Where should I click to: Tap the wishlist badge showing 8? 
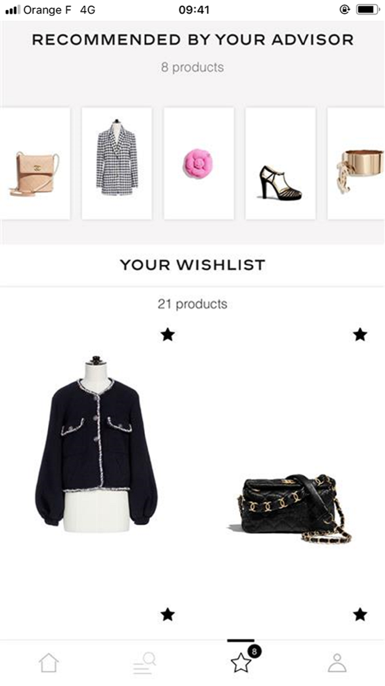[254, 652]
